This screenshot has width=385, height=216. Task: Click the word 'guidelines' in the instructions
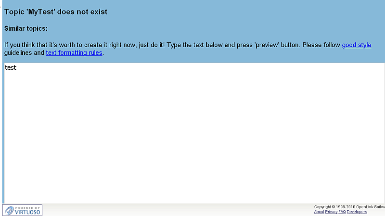click(x=18, y=53)
